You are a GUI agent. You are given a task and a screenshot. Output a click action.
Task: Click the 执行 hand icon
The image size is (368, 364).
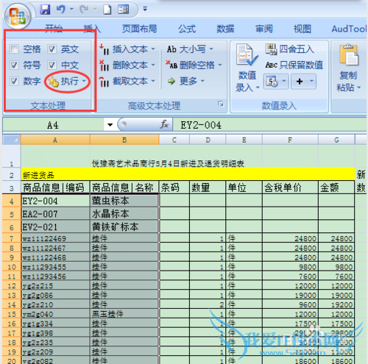[x=53, y=82]
